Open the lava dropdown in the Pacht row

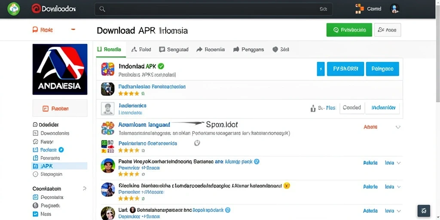coord(393,163)
